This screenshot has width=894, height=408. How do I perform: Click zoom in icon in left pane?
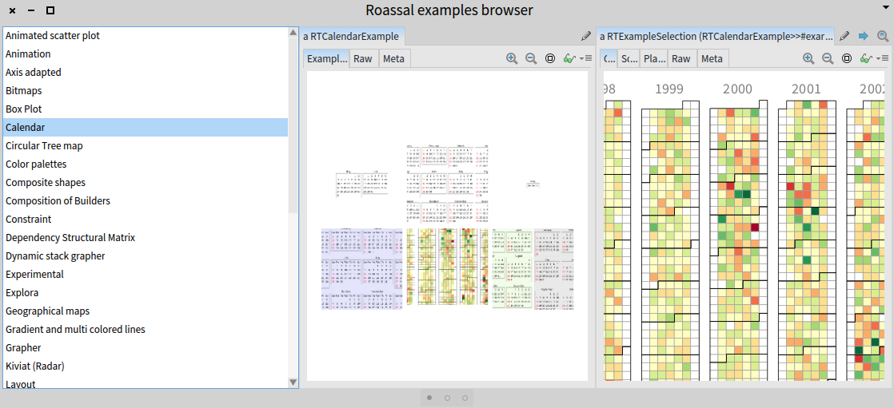[512, 58]
